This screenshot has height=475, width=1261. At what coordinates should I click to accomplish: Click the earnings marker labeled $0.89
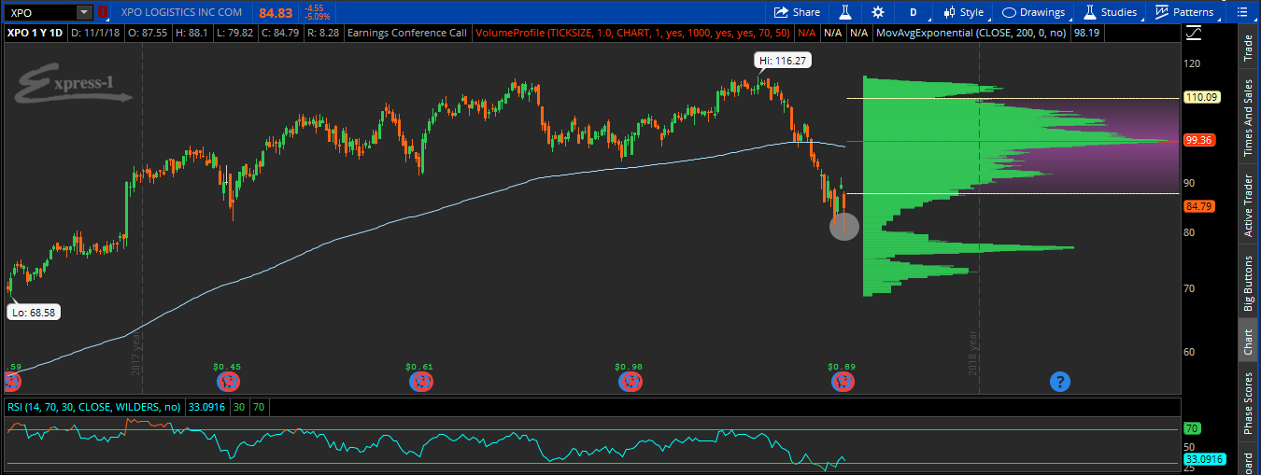843,381
